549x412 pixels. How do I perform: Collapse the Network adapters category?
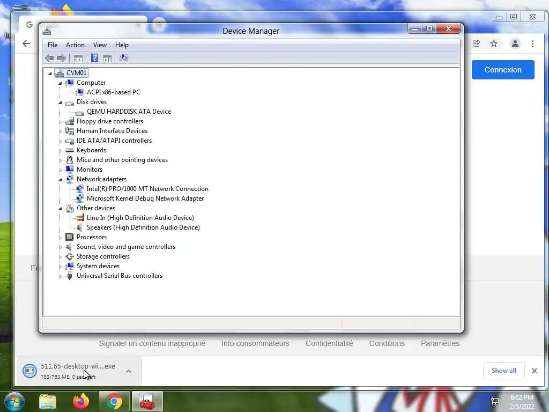[x=60, y=180]
